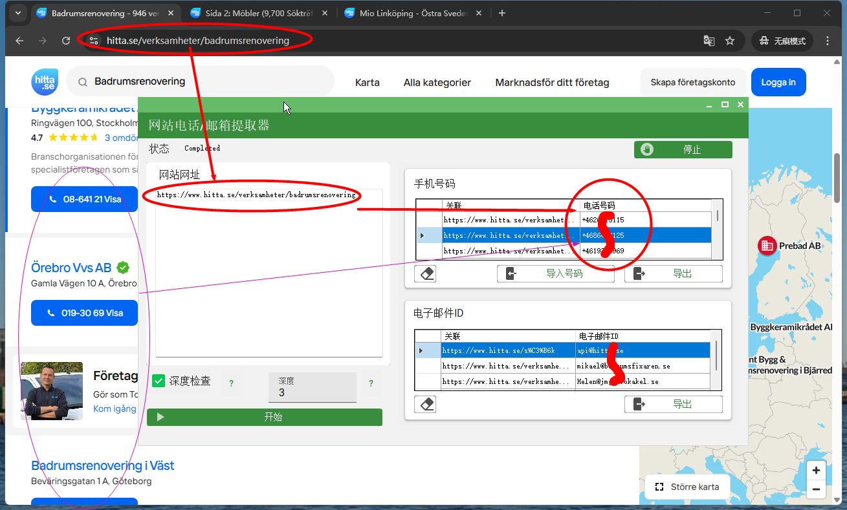Clear email list with eraser icon
This screenshot has height=510, width=847.
coord(425,405)
